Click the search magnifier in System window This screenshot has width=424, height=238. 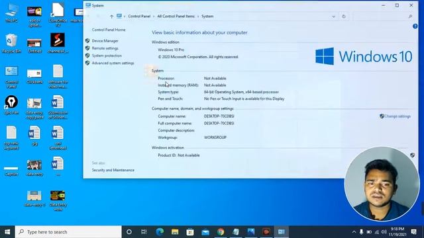(x=410, y=17)
